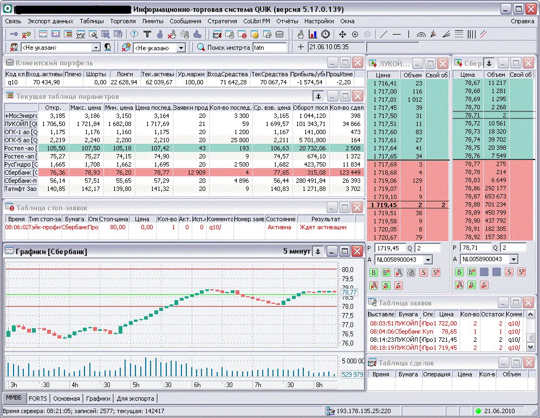Open the Торговля menu

122,21
